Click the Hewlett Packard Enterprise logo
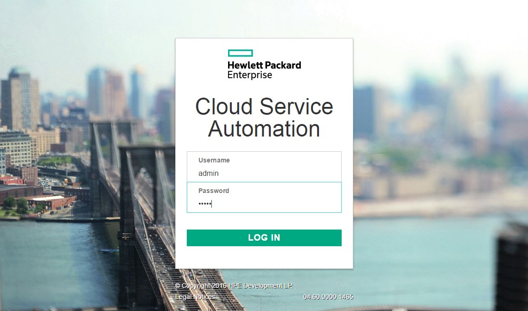This screenshot has height=311, width=528. [x=264, y=64]
